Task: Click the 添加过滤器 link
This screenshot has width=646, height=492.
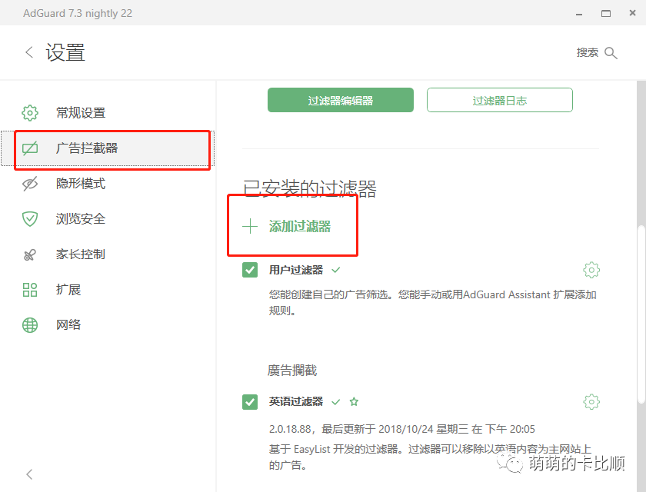Action: click(300, 226)
